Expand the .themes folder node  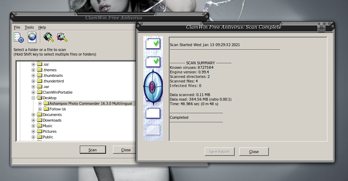tap(33, 70)
